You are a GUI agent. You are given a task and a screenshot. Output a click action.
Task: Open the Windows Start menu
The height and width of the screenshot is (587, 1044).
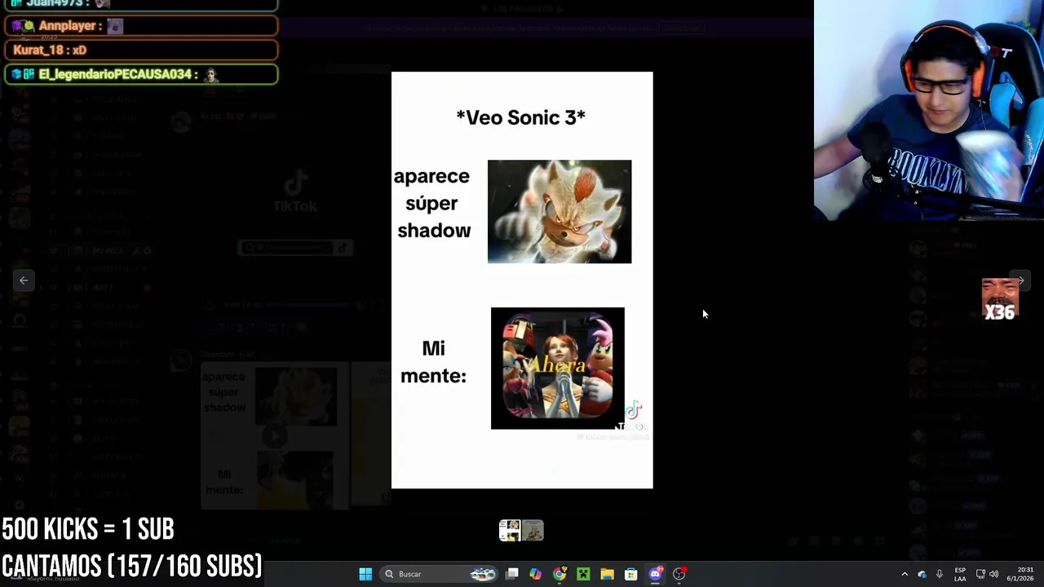coord(365,574)
